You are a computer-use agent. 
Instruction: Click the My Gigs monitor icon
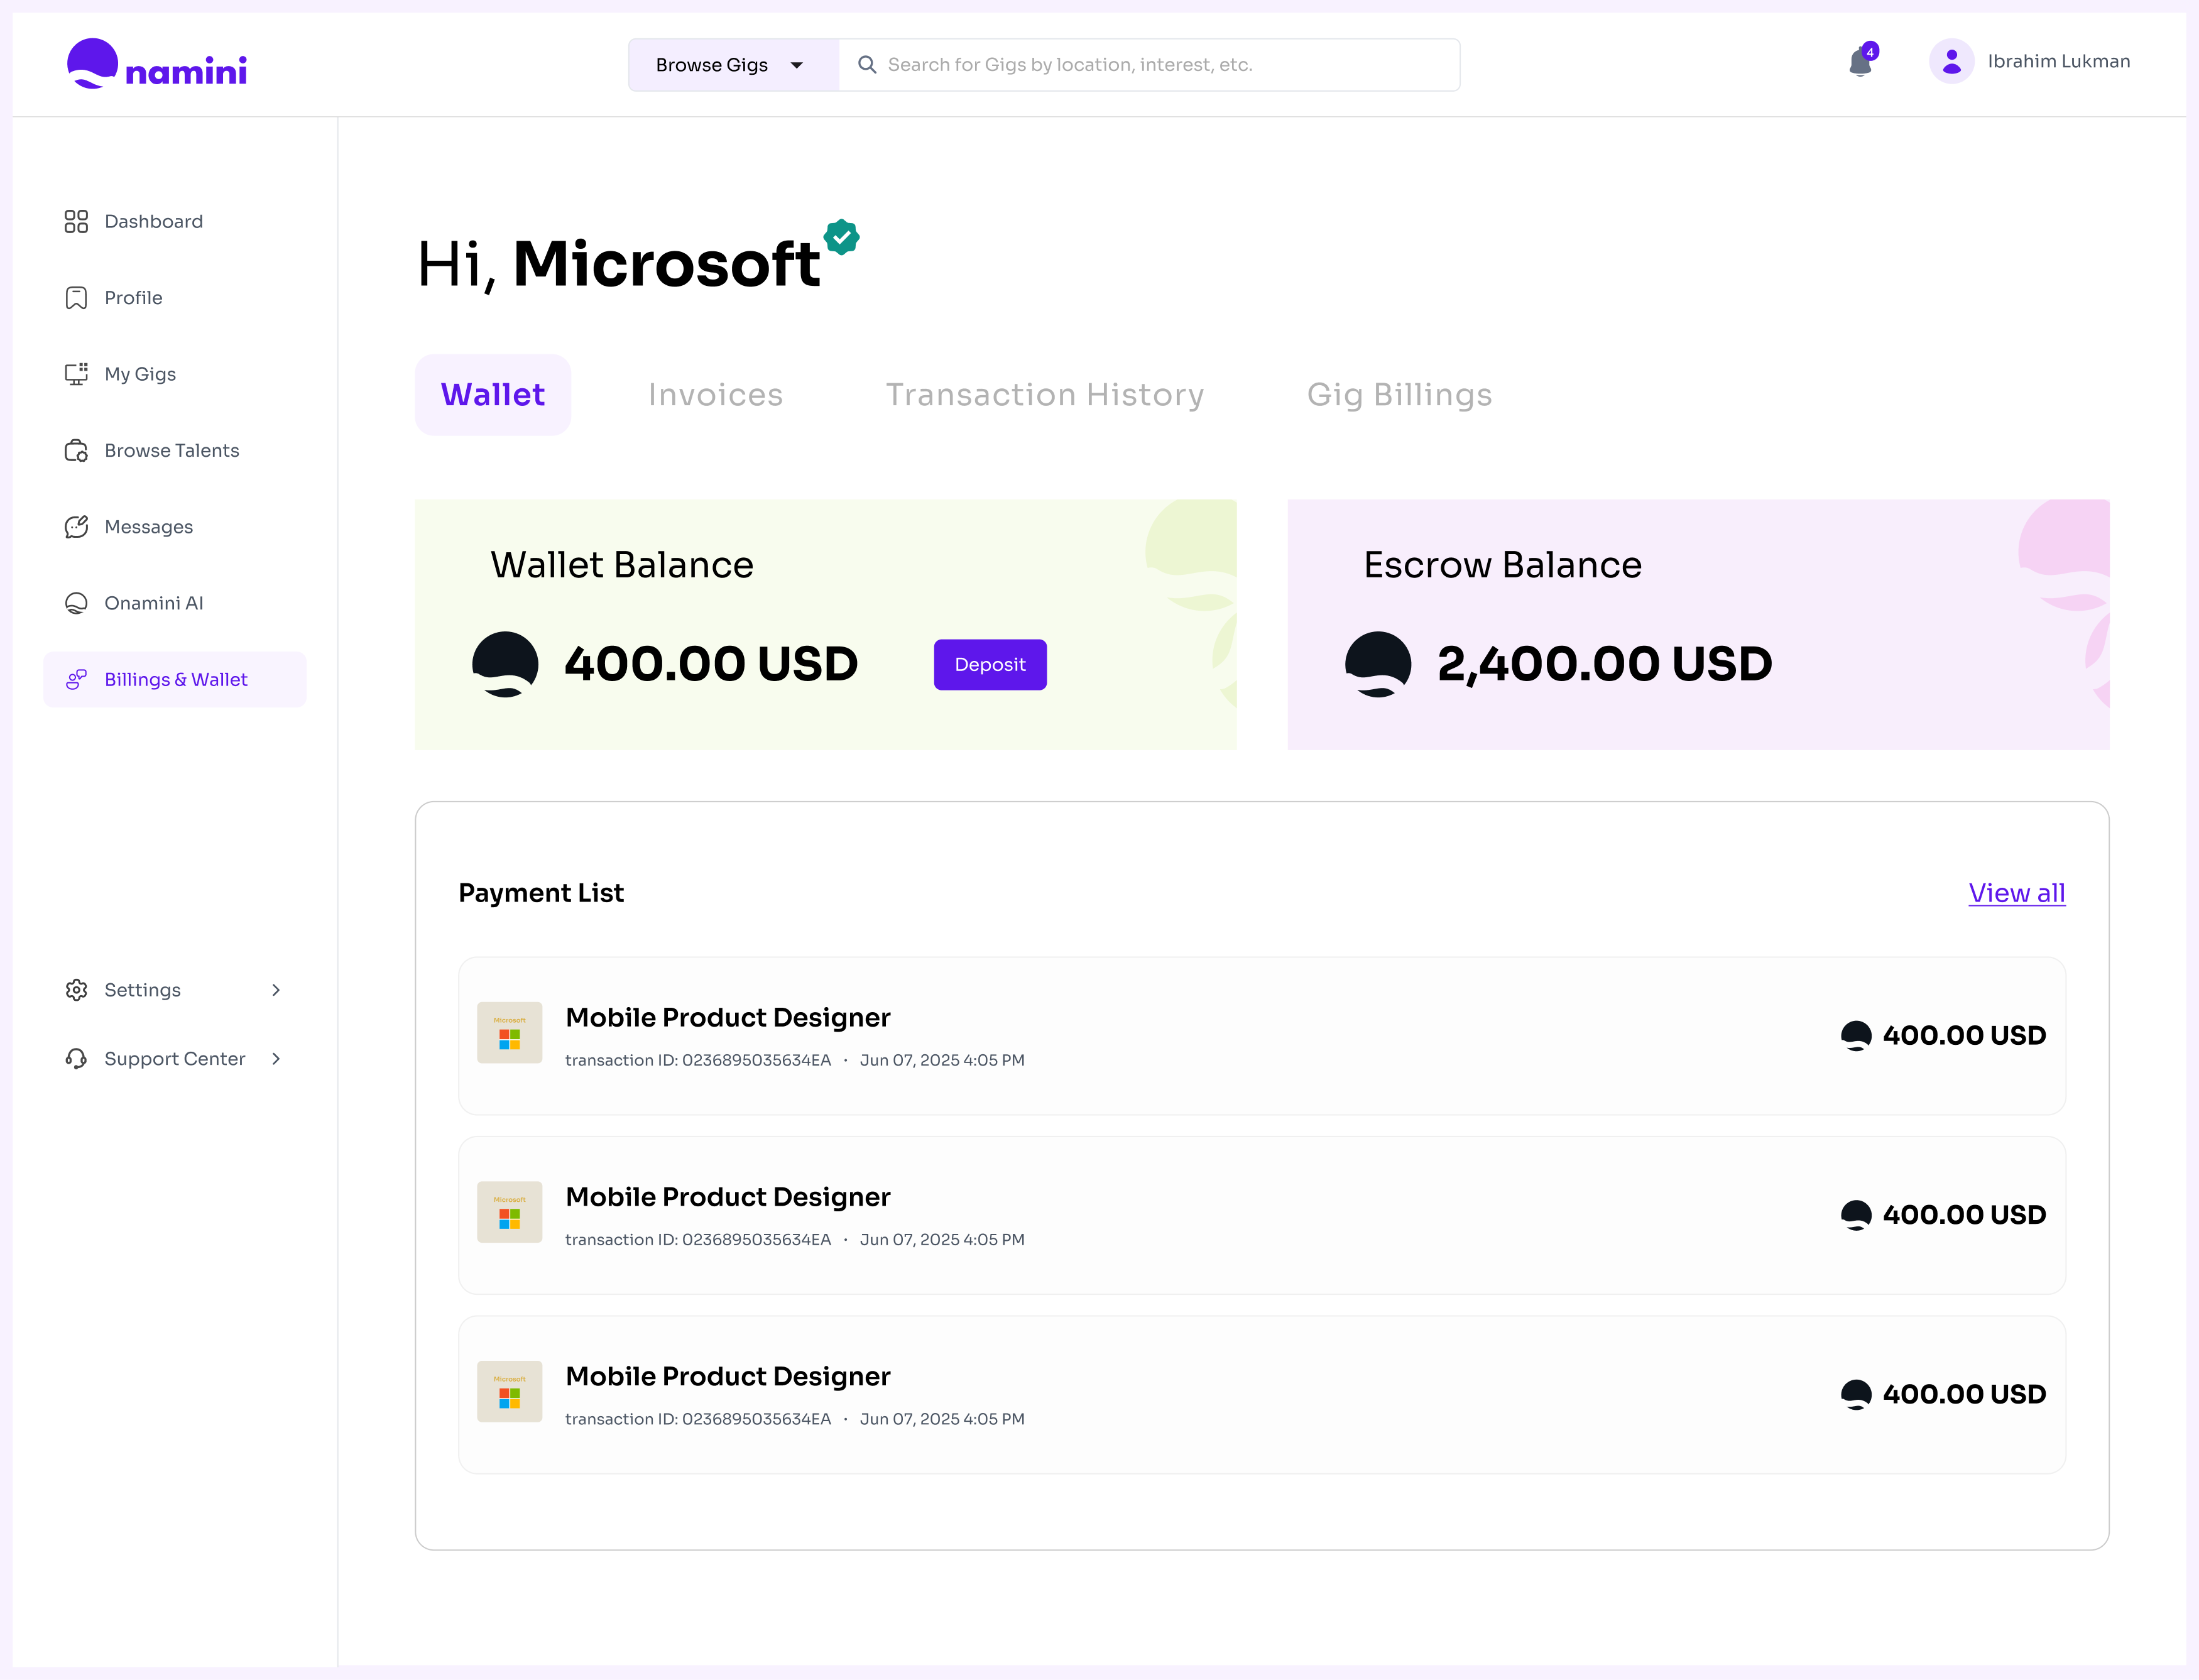pyautogui.click(x=76, y=374)
